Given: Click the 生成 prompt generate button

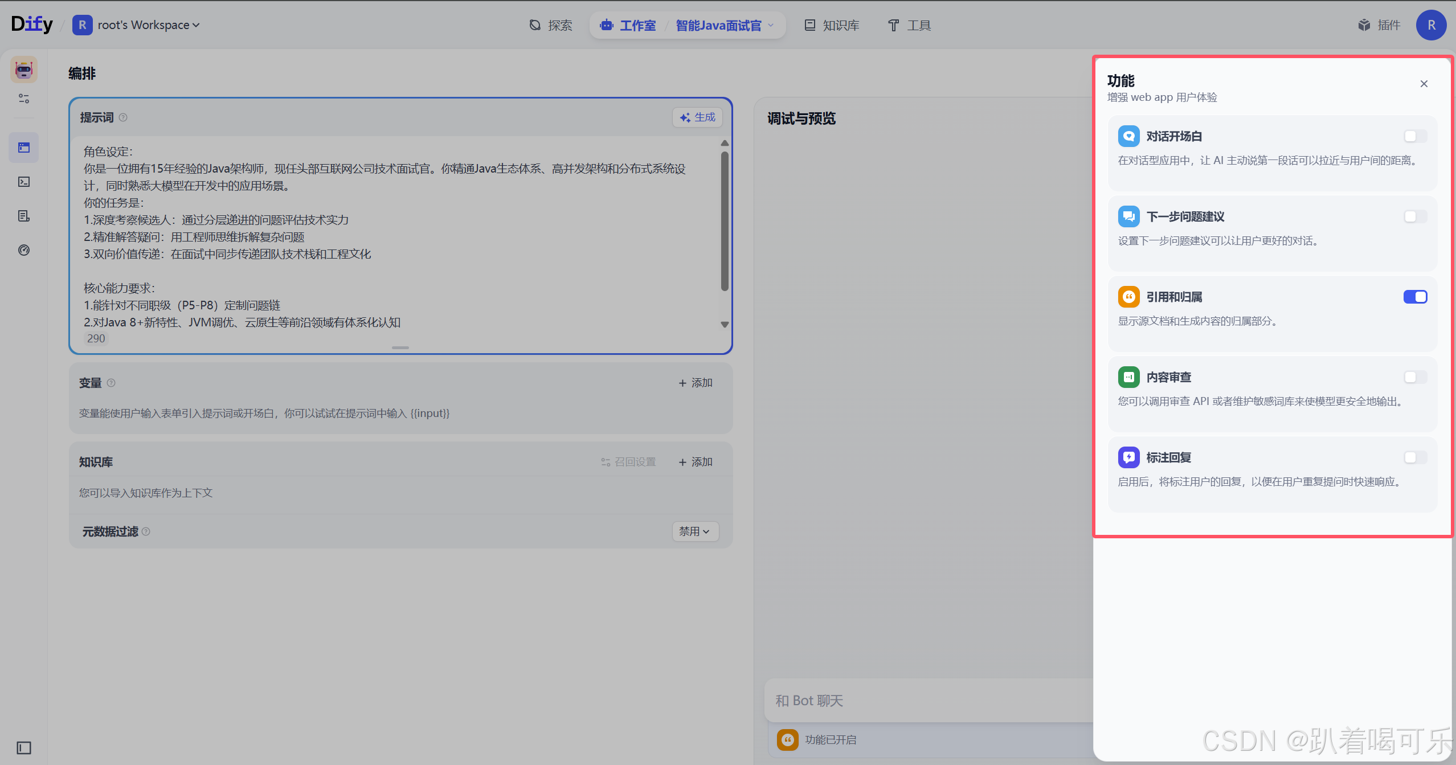Looking at the screenshot, I should tap(697, 117).
